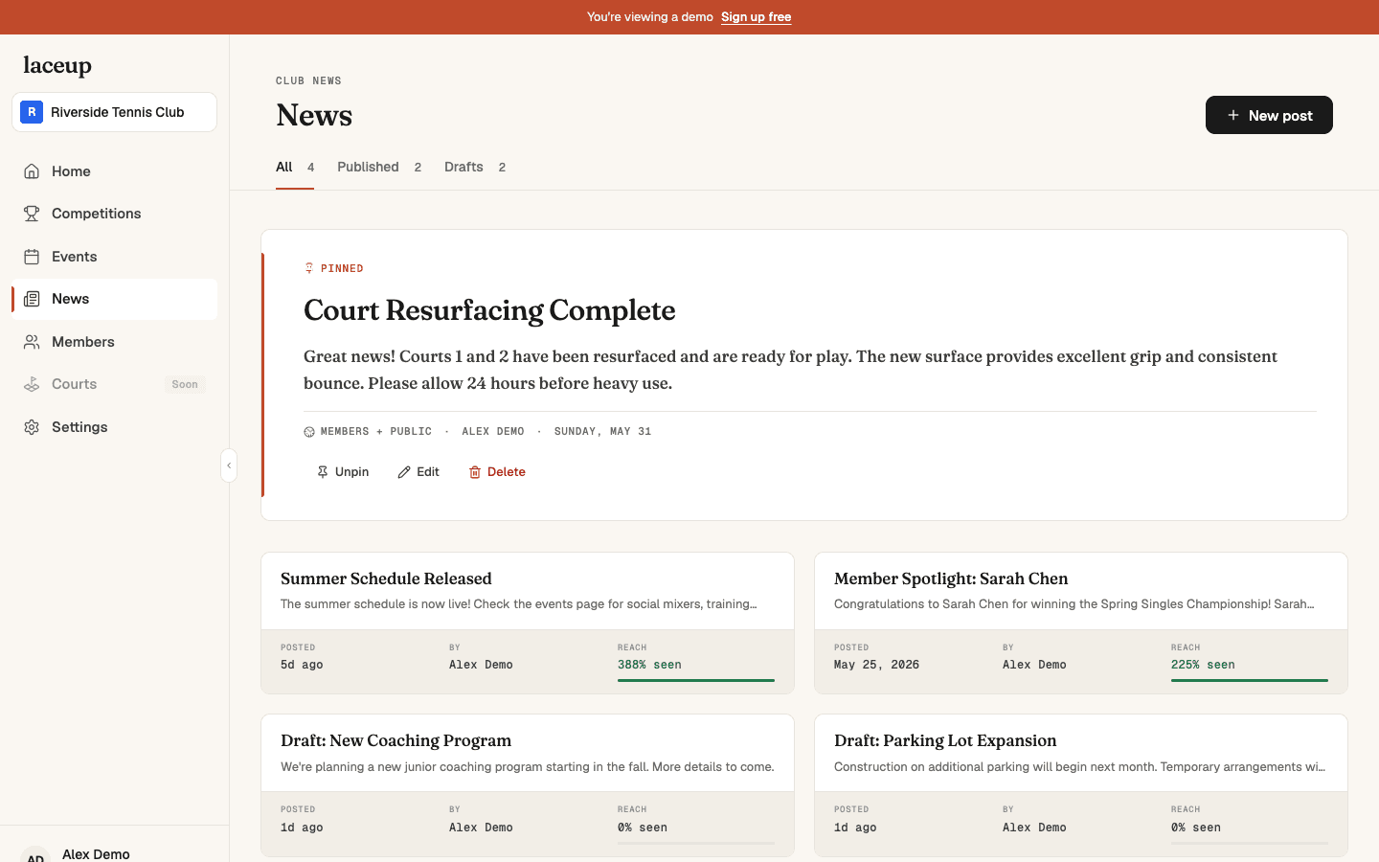Click the 'SUNDAY, MAY 31' date text
Screen dimensions: 1379x862
[x=602, y=432]
